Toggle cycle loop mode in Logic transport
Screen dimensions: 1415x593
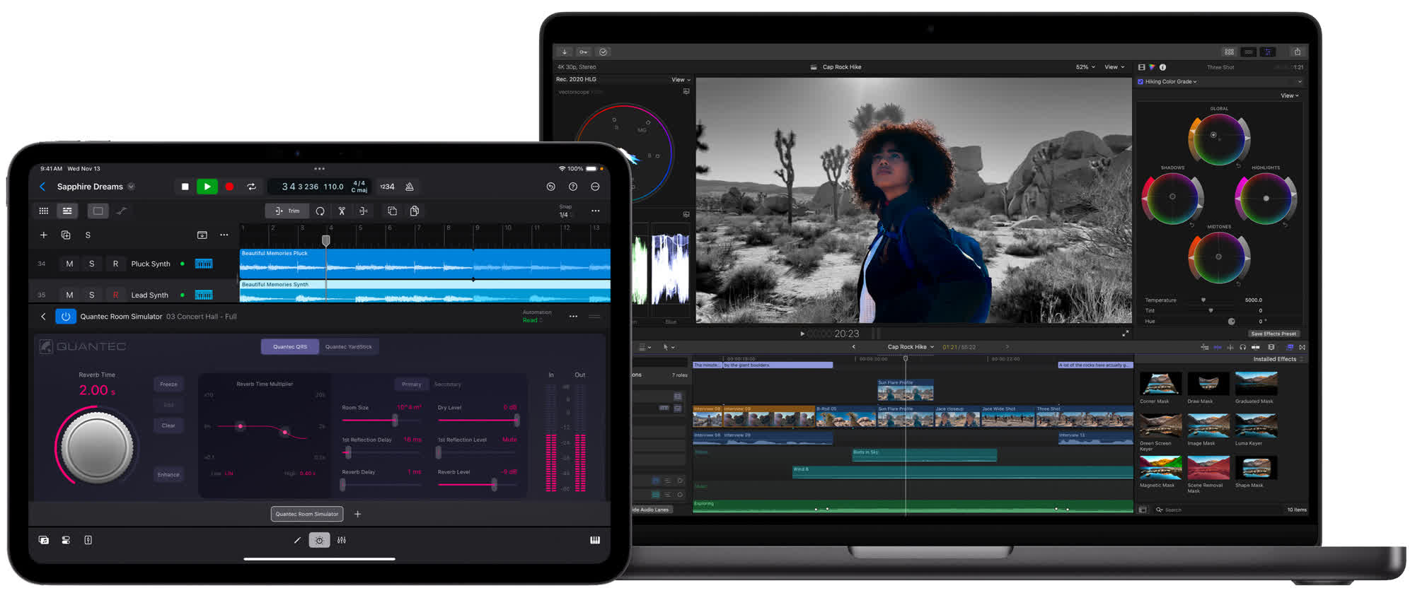(251, 187)
